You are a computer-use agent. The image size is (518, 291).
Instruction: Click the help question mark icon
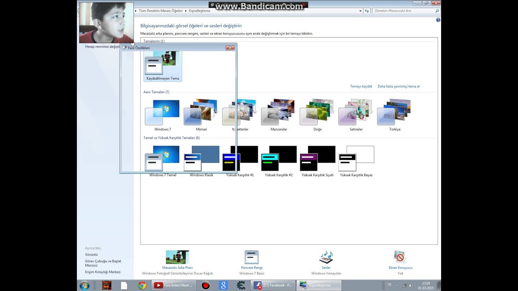pos(438,20)
